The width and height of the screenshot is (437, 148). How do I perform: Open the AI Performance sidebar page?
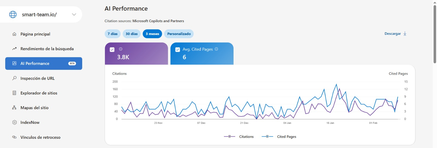click(x=44, y=64)
